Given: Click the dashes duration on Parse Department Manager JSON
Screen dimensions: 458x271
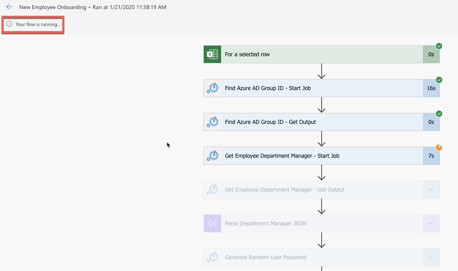Looking at the screenshot, I should pos(431,223).
